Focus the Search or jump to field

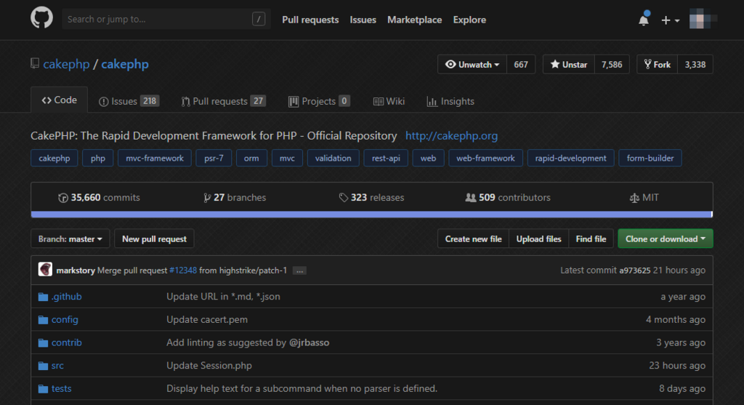(x=166, y=19)
